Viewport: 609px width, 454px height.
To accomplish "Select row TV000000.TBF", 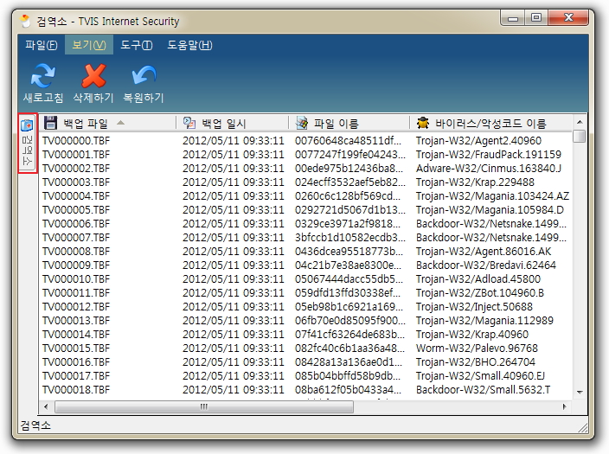I will click(76, 141).
